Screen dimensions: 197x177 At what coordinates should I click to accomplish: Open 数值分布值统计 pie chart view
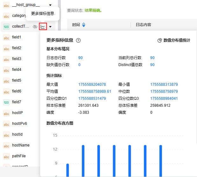tap(174, 40)
